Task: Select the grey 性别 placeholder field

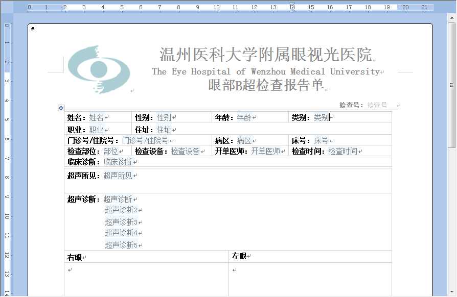Action: coord(164,117)
